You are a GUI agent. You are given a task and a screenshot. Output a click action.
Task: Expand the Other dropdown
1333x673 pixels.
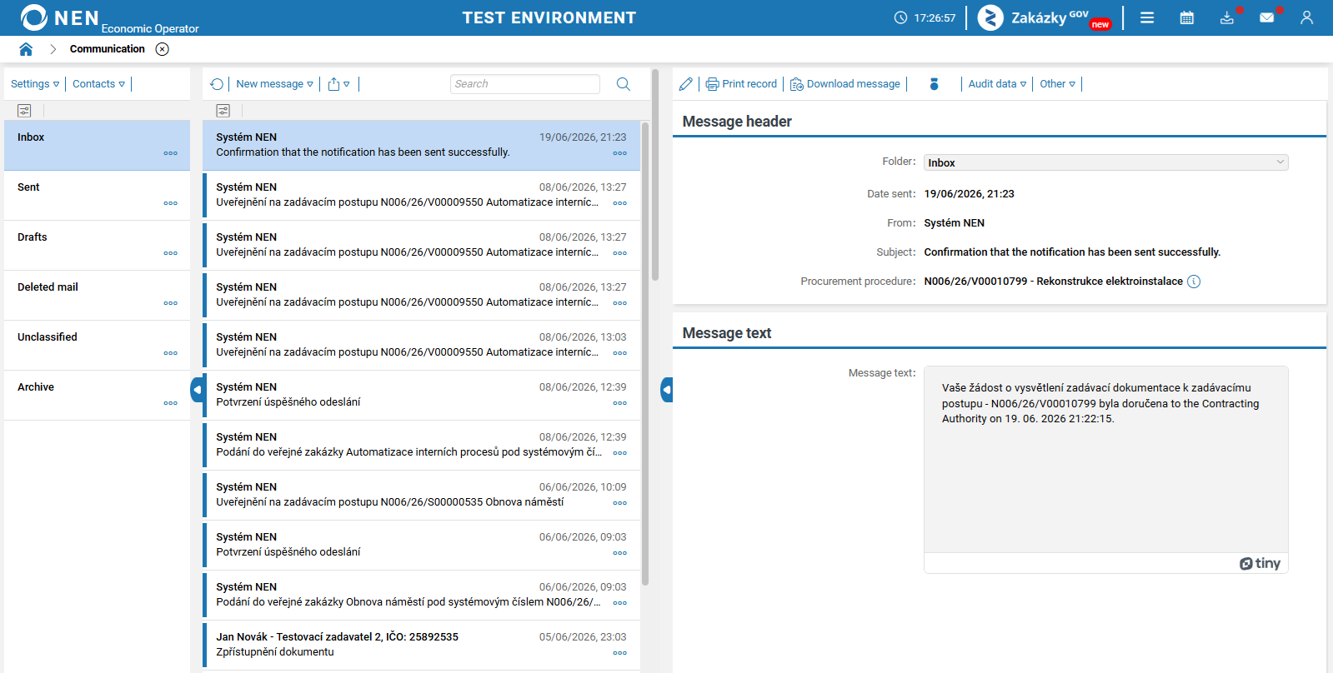point(1057,84)
